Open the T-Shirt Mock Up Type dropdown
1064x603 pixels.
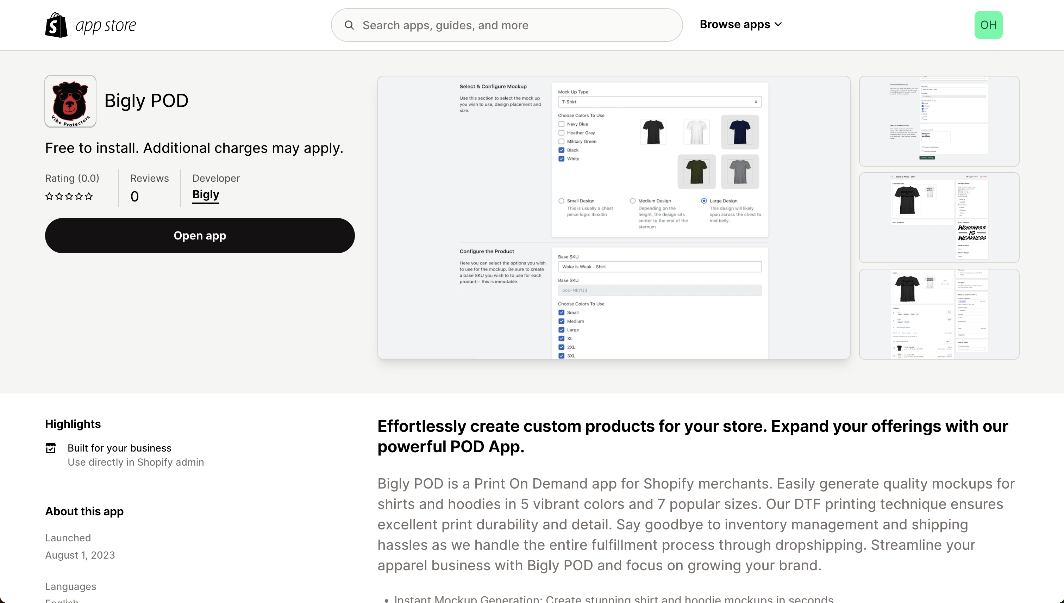pos(659,102)
